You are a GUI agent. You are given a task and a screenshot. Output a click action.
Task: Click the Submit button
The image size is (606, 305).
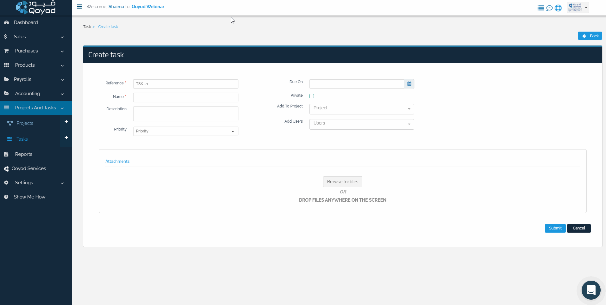pos(555,228)
